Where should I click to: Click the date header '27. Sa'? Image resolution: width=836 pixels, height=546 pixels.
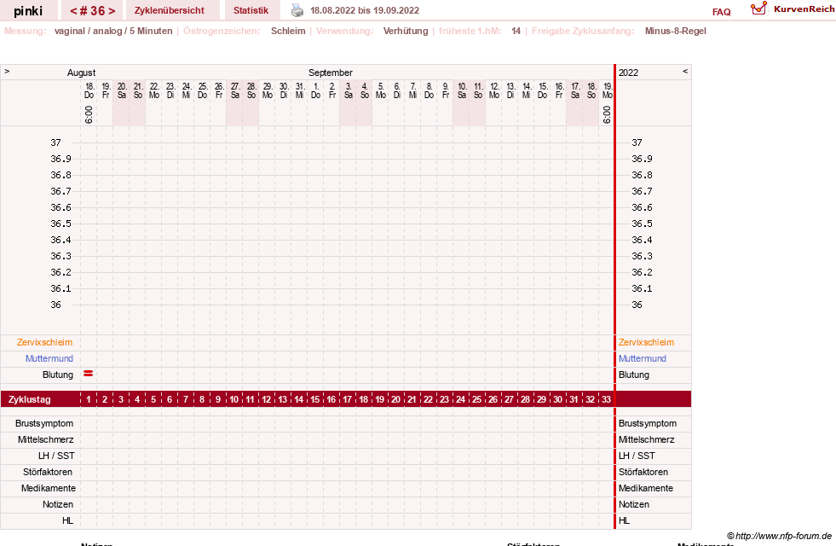(x=235, y=90)
